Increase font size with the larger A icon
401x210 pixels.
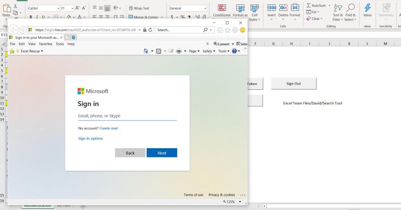coord(77,8)
